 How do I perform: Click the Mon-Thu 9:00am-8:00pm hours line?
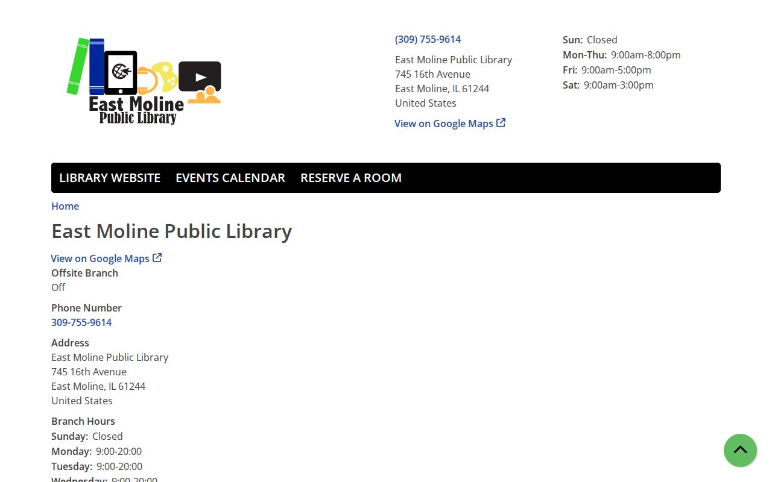622,55
